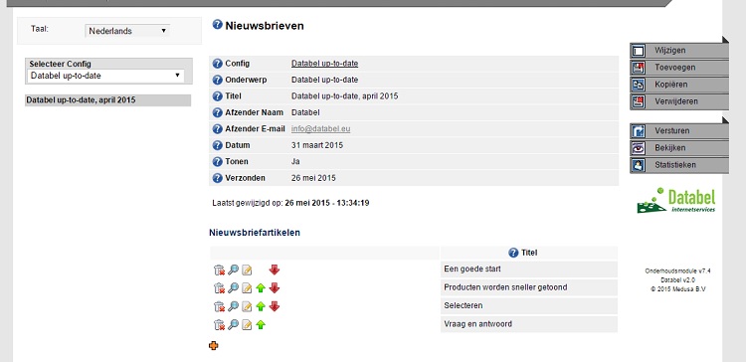Click the Kopiëren button
This screenshot has height=362, width=746.
(679, 85)
